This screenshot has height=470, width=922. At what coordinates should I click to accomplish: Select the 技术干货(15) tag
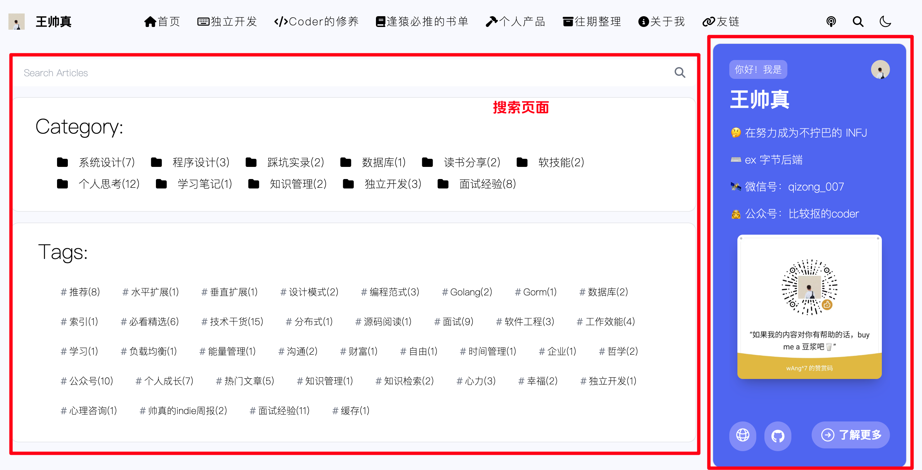coord(232,322)
